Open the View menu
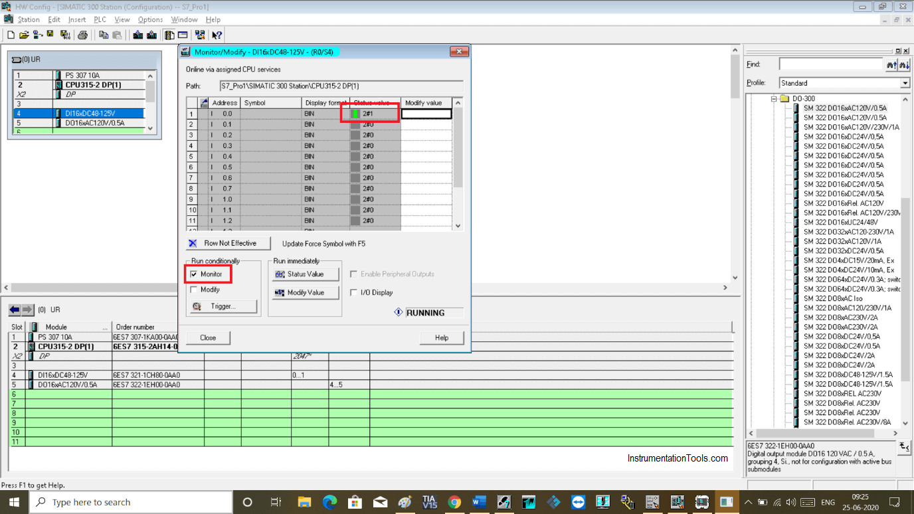 click(122, 19)
